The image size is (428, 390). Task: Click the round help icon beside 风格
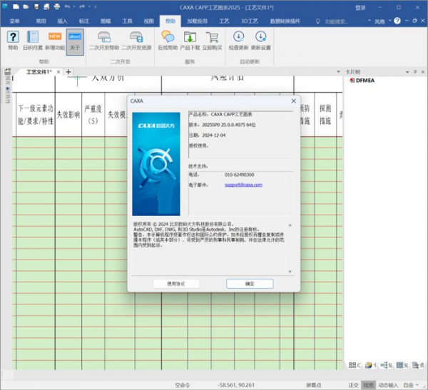click(x=397, y=21)
